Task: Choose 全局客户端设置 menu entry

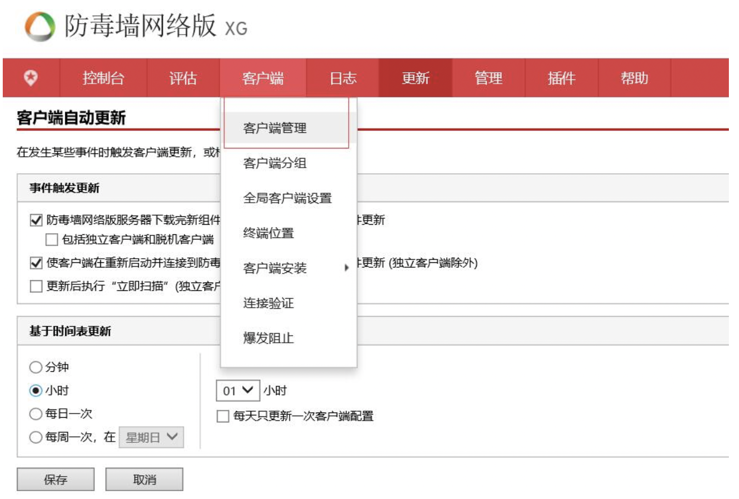Action: 289,198
